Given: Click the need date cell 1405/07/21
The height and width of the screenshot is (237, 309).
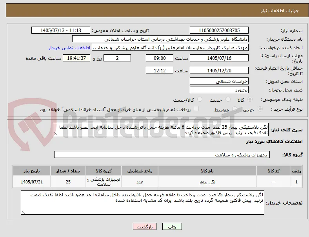Looking at the screenshot, I should [x=32, y=182].
